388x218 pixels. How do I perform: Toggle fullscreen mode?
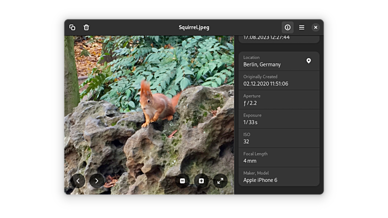click(220, 181)
